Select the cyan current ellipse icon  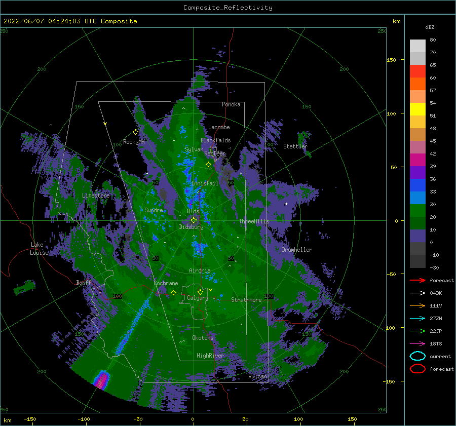pyautogui.click(x=417, y=356)
